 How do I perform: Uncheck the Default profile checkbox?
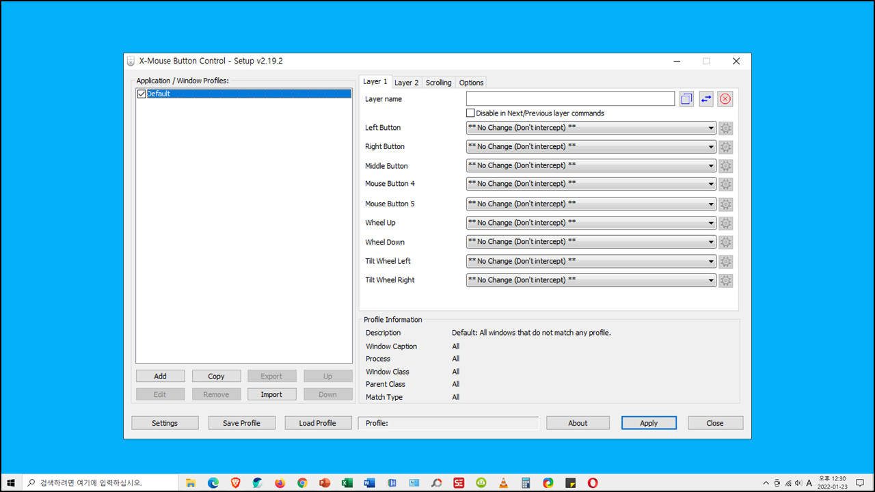coord(142,94)
